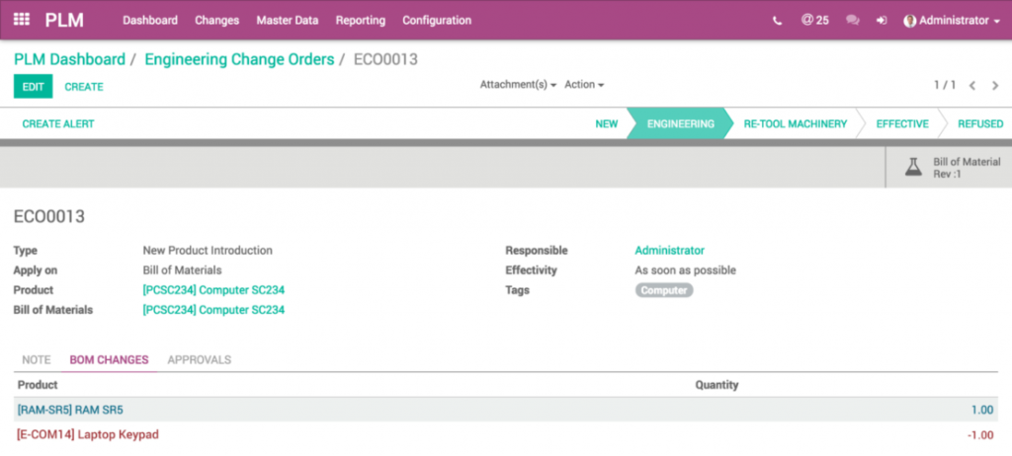1012x456 pixels.
Task: Select the Note tab
Action: coord(37,359)
